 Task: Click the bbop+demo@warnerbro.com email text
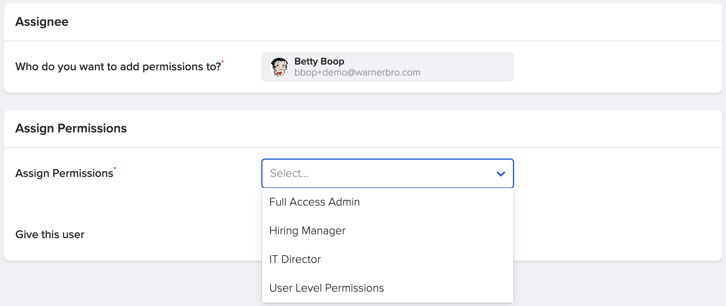(357, 73)
